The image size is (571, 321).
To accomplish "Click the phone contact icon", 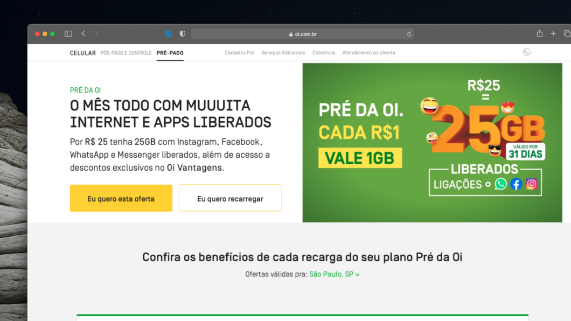I will coord(526,52).
